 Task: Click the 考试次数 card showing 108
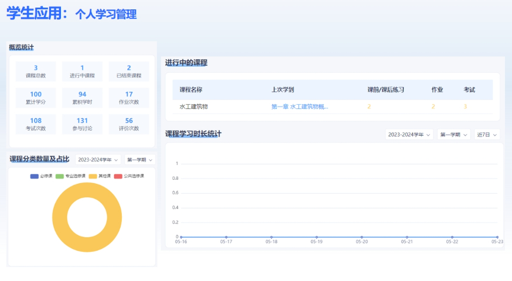pos(36,124)
